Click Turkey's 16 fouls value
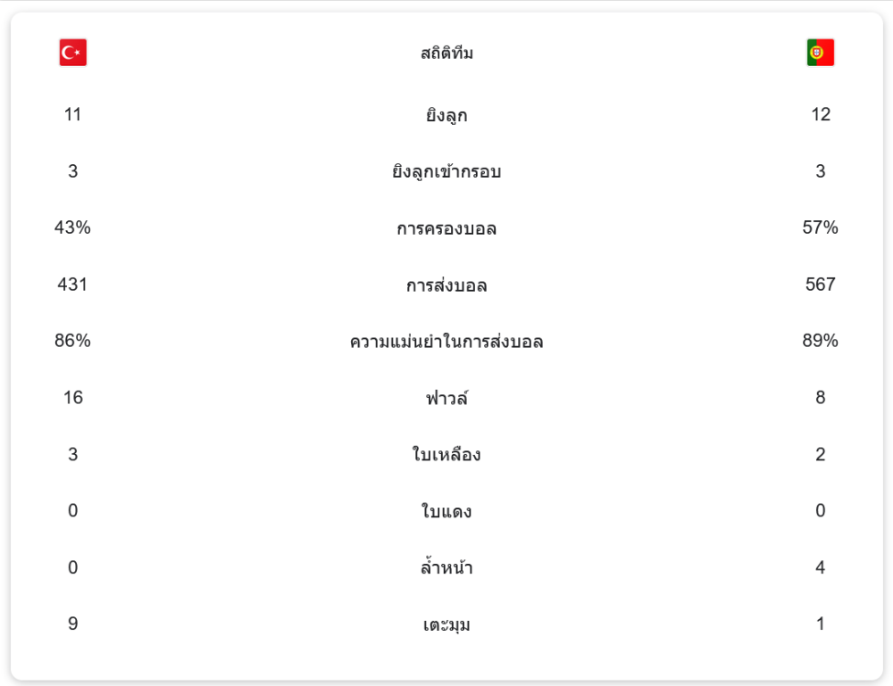This screenshot has height=686, width=893. tap(72, 397)
